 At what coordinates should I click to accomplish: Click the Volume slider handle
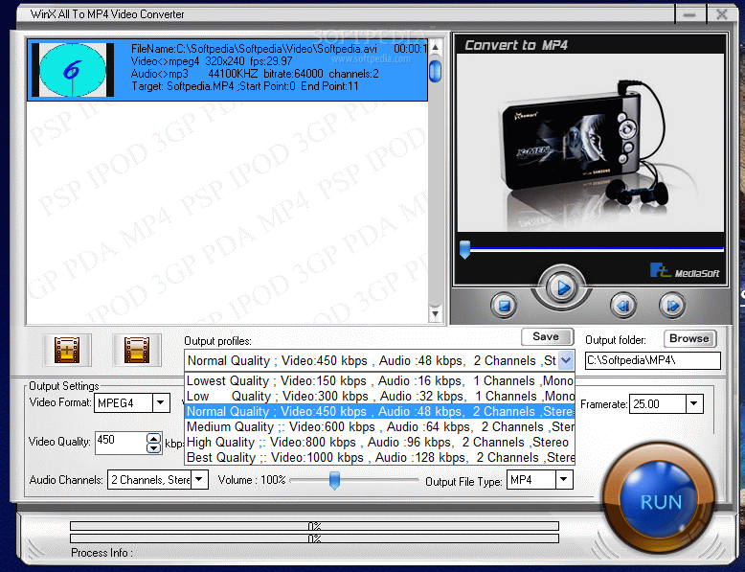(334, 480)
